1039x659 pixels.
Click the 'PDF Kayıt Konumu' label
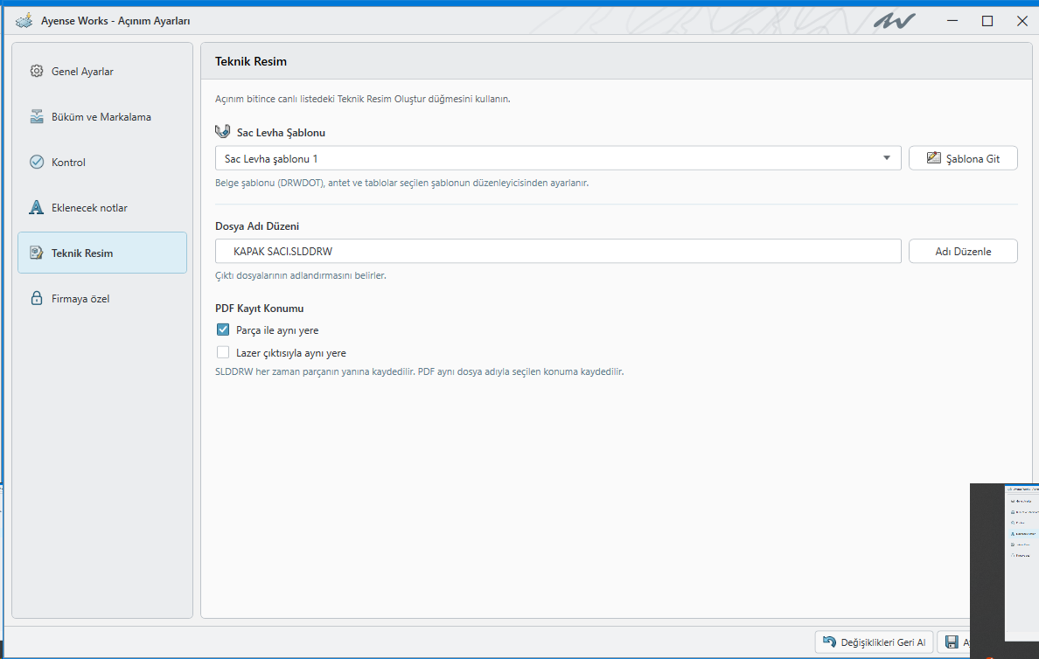pos(260,308)
